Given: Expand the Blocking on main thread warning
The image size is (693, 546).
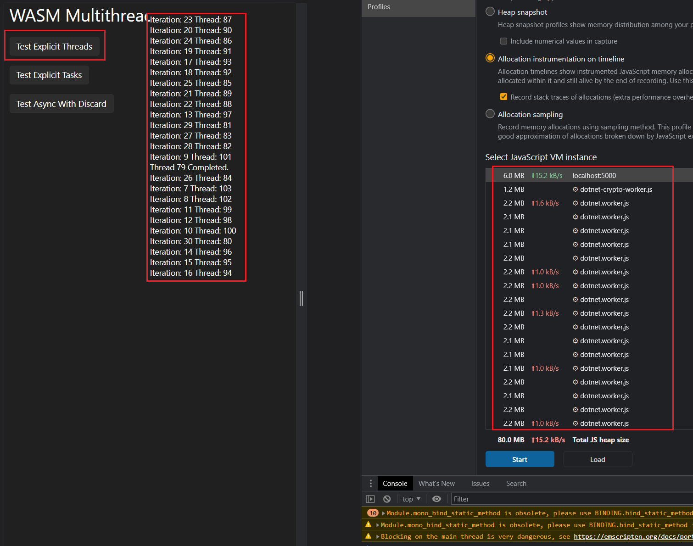Looking at the screenshot, I should point(376,536).
